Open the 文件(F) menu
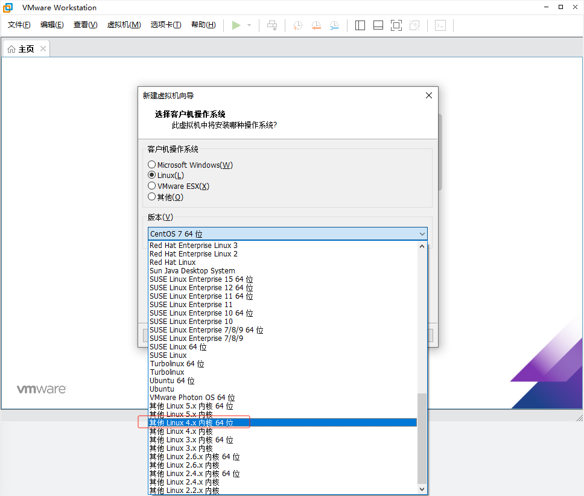The image size is (584, 496). click(19, 25)
